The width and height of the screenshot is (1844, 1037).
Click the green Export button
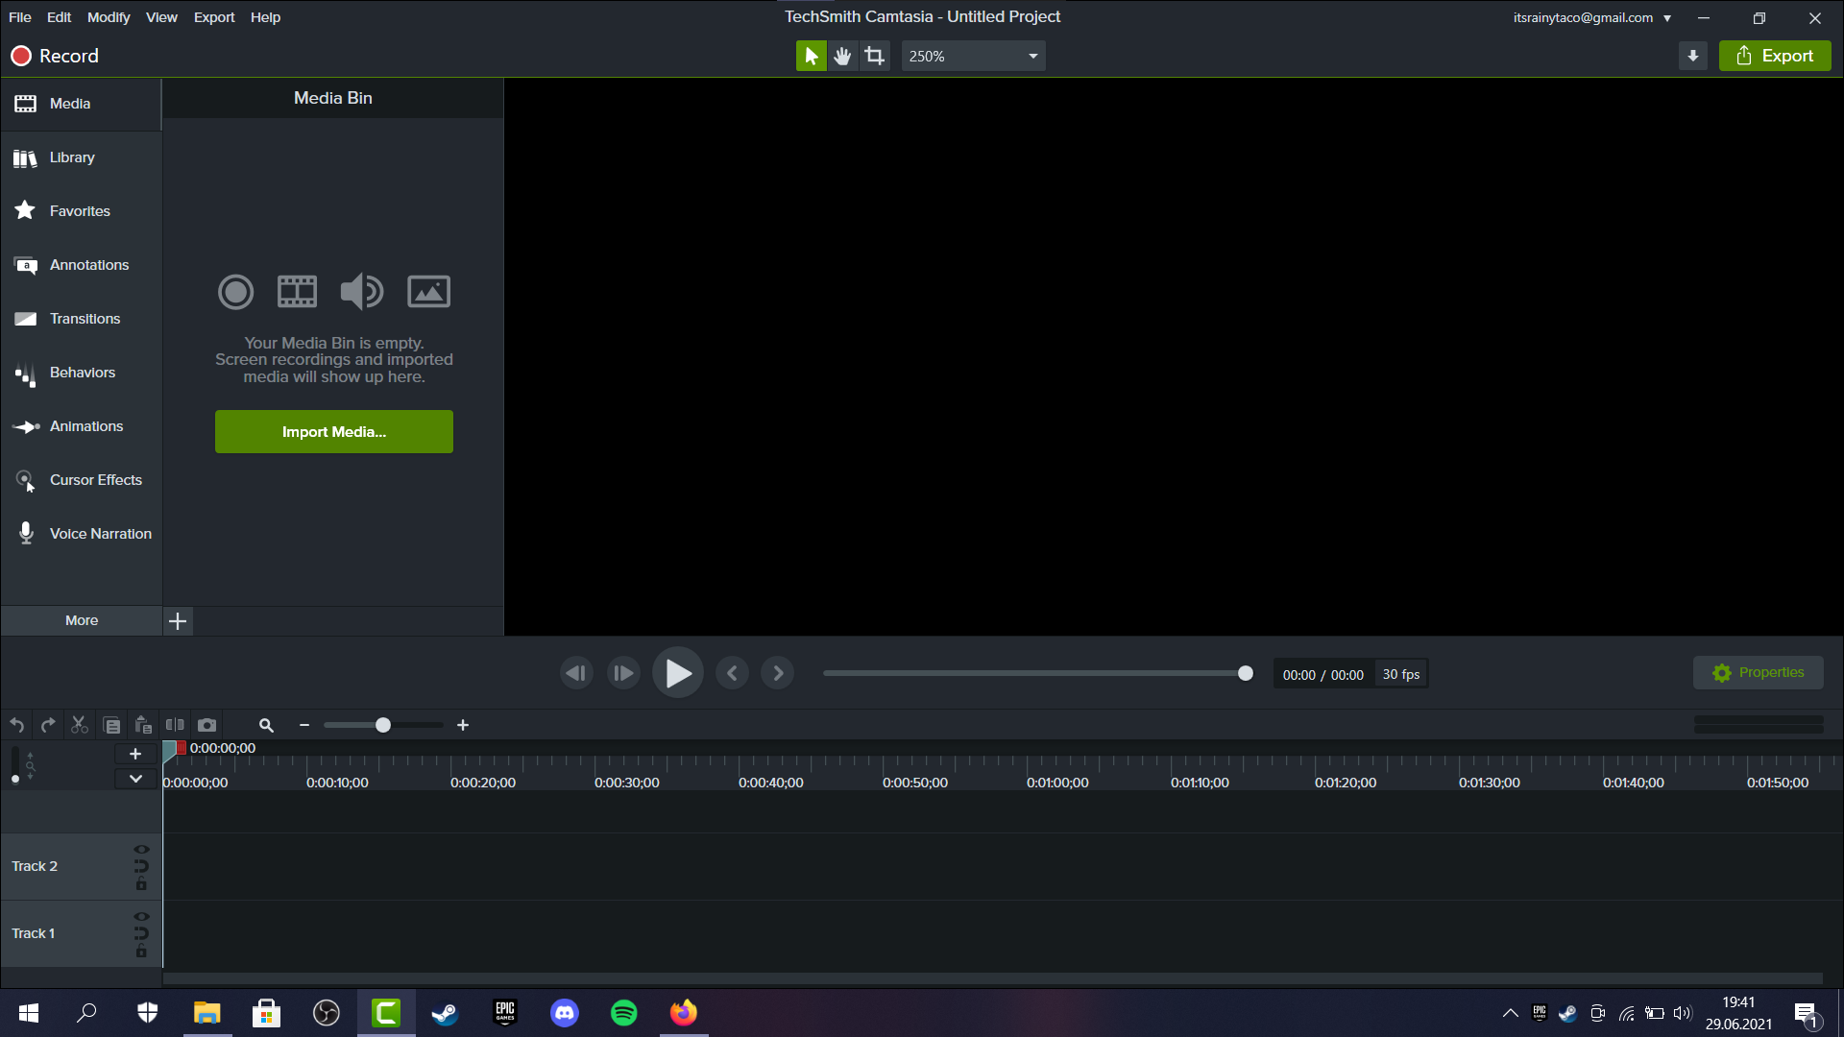click(1775, 56)
